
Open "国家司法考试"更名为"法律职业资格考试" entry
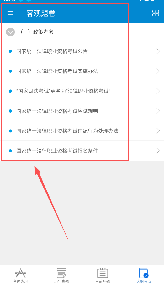pyautogui.click(x=63, y=91)
